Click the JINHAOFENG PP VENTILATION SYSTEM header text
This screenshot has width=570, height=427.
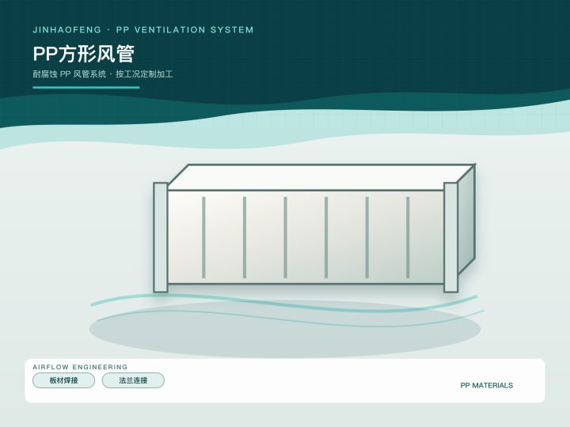click(x=142, y=30)
